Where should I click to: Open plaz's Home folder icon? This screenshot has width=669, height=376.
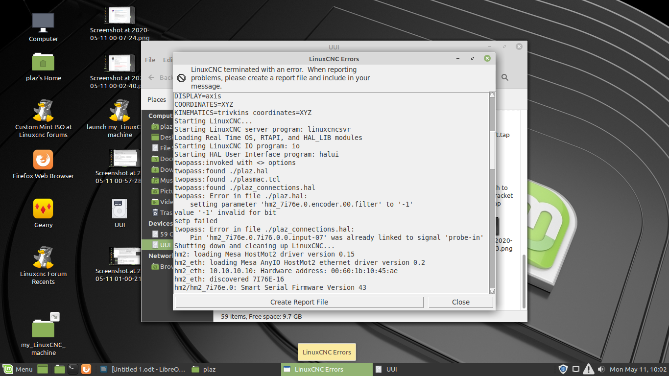(x=43, y=62)
